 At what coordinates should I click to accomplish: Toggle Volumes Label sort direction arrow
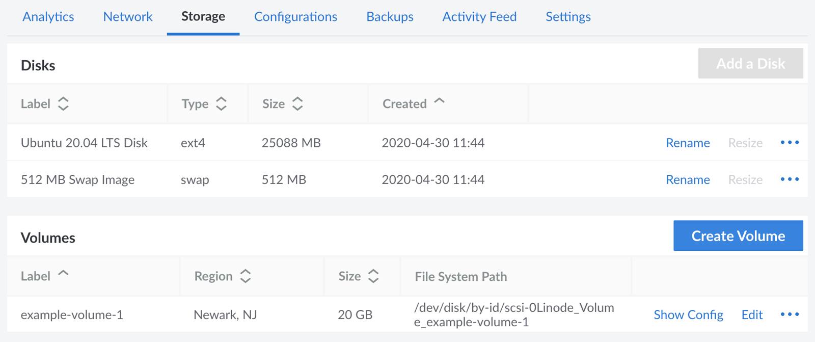(63, 274)
